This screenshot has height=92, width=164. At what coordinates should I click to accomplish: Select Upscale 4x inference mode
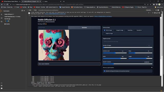138,30
